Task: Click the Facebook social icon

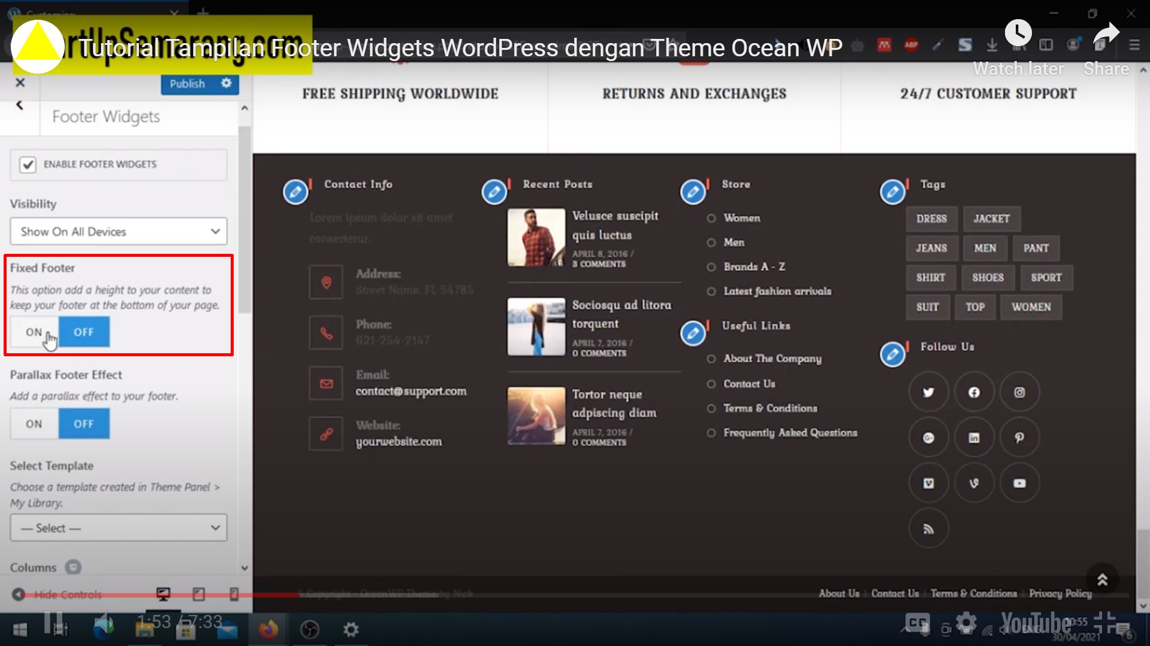Action: coord(974,393)
